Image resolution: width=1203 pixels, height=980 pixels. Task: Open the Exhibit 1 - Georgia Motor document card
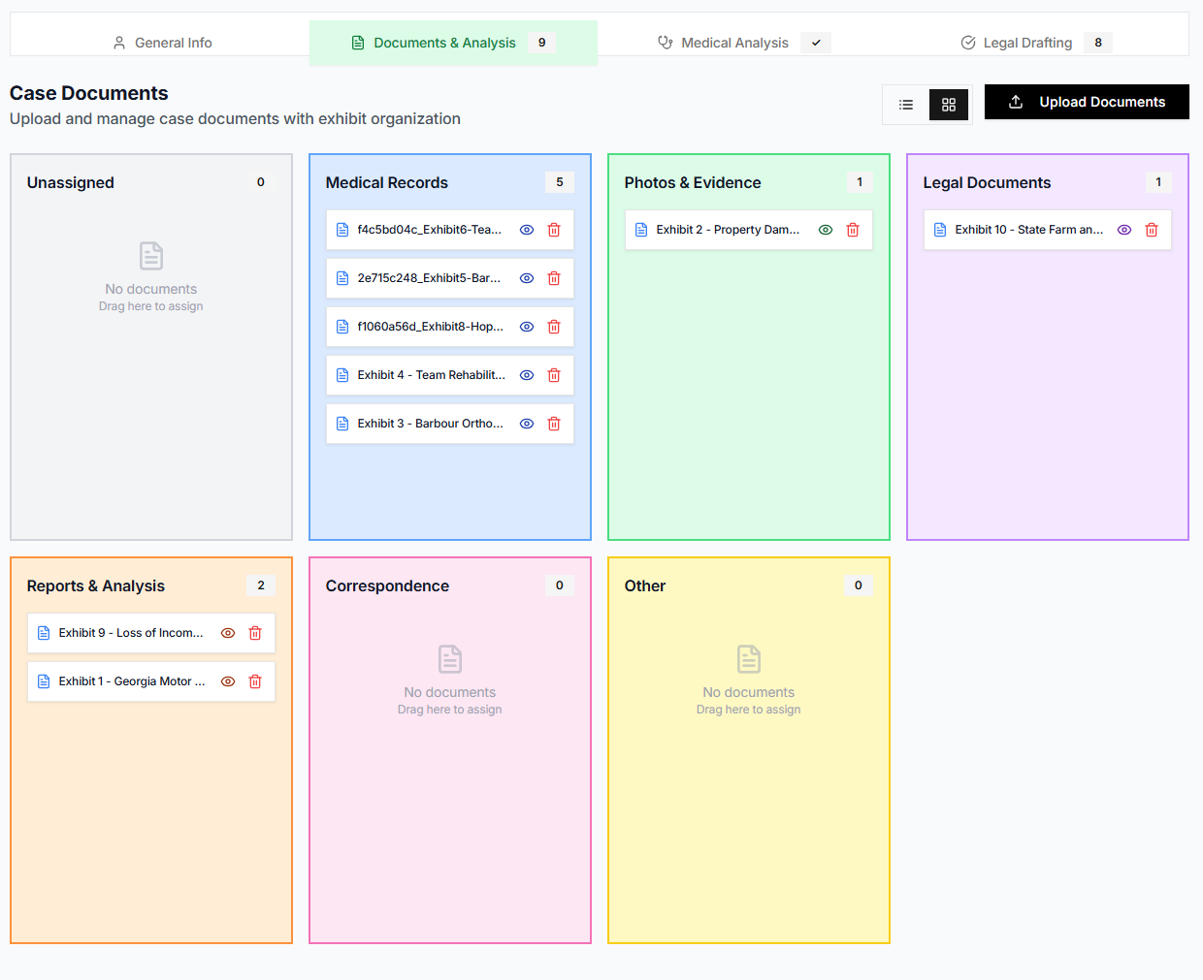point(131,681)
